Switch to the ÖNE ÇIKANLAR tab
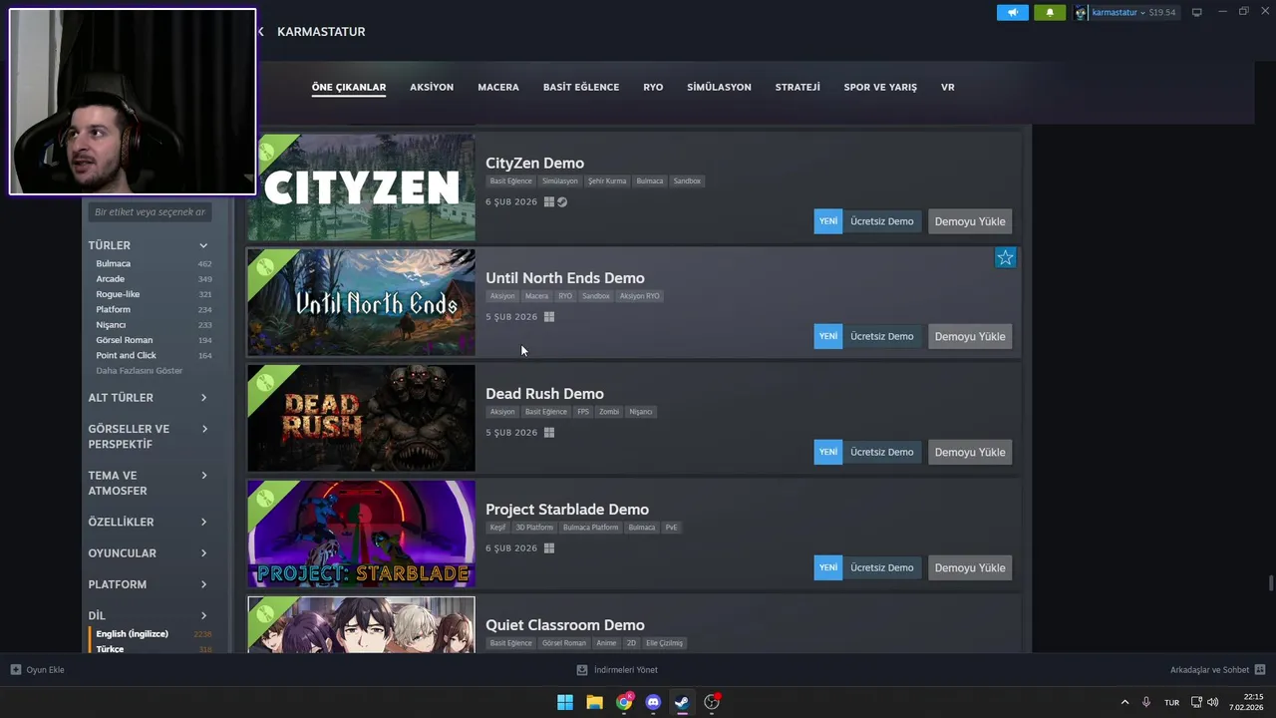The image size is (1276, 718). [349, 87]
